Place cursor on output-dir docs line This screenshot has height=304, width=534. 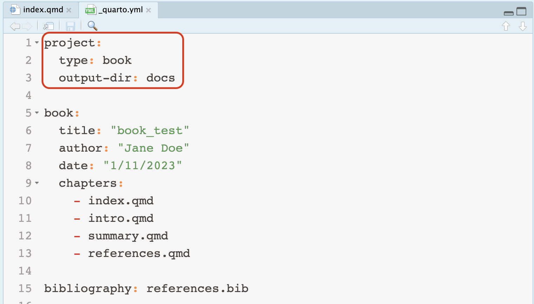point(117,78)
